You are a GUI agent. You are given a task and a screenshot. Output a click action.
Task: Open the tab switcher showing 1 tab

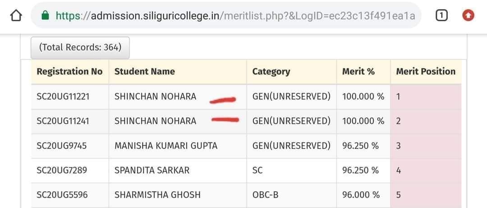click(x=441, y=15)
